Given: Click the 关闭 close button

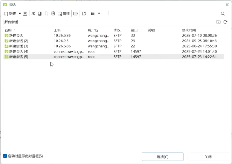Looking at the screenshot, I should coord(208,157).
